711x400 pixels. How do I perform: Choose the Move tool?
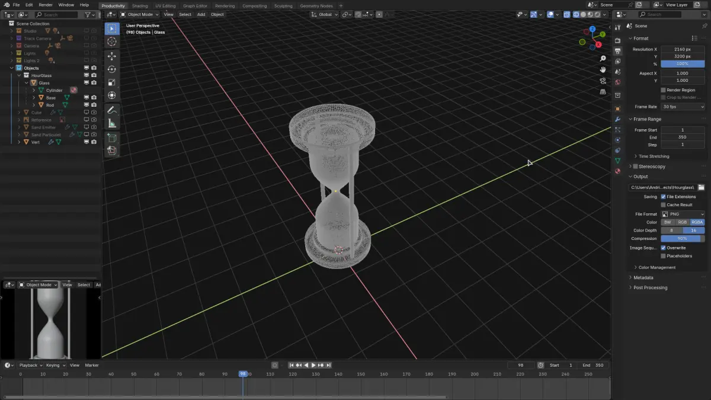click(x=112, y=56)
